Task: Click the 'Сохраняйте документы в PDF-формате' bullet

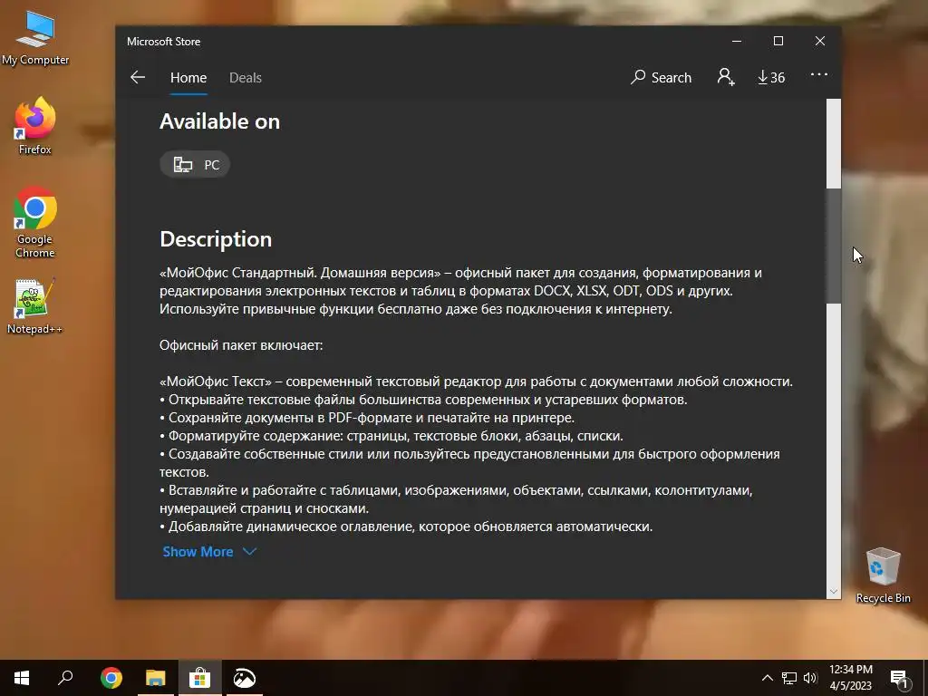Action: coord(367,418)
